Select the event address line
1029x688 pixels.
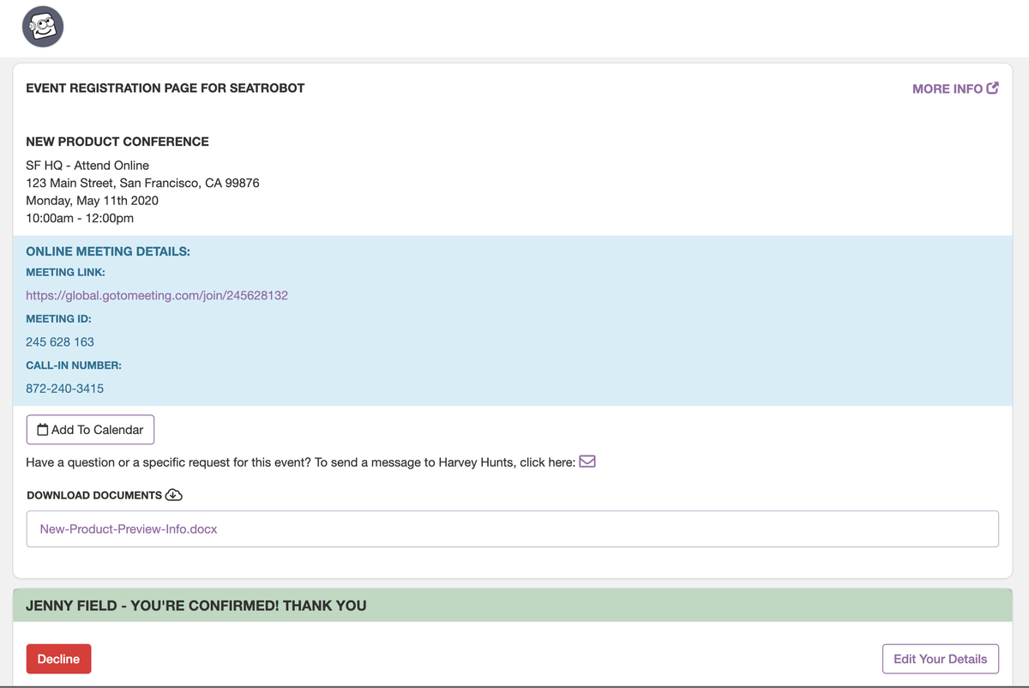142,183
